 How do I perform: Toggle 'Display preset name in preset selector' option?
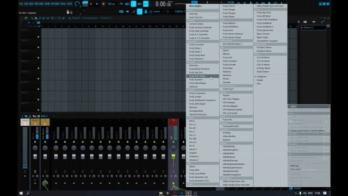pyautogui.click(x=307, y=131)
